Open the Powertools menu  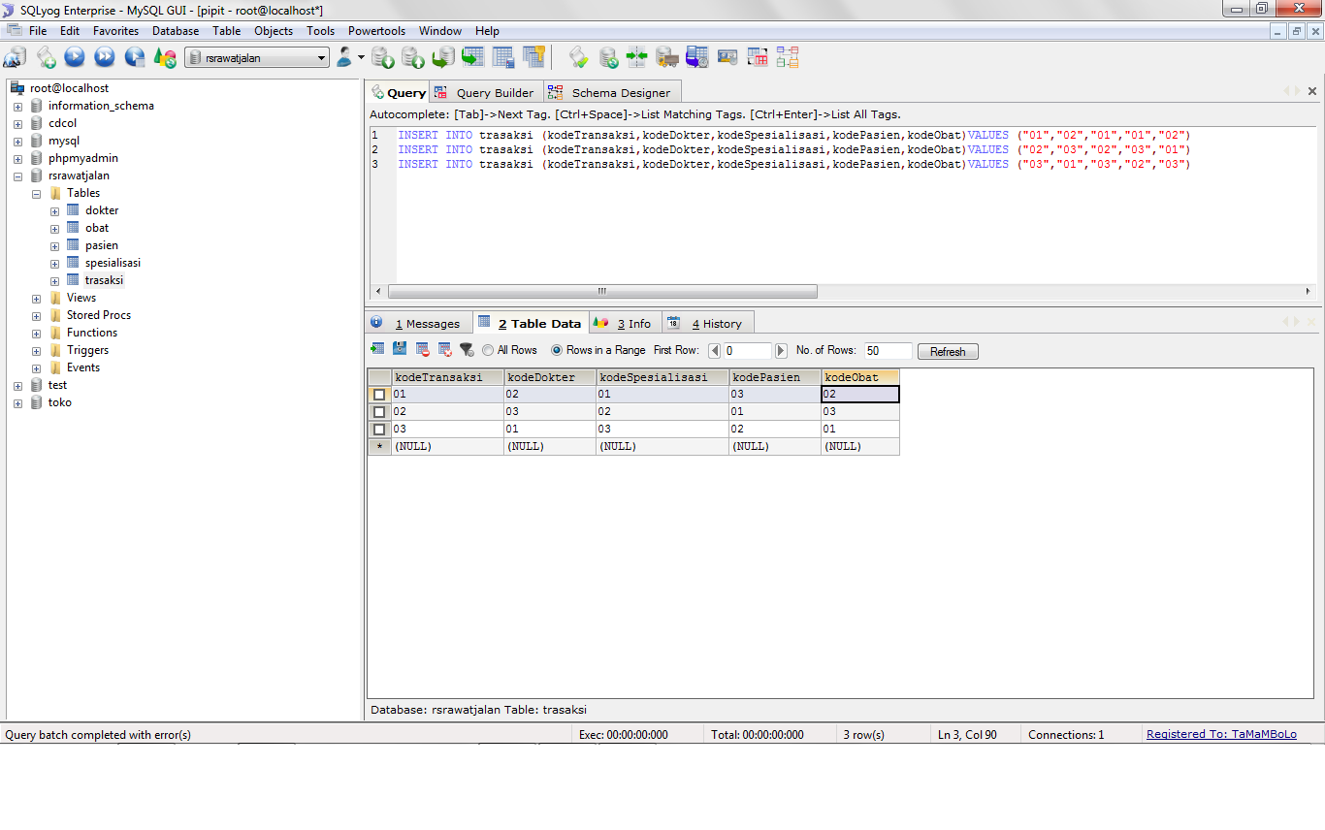pyautogui.click(x=376, y=31)
